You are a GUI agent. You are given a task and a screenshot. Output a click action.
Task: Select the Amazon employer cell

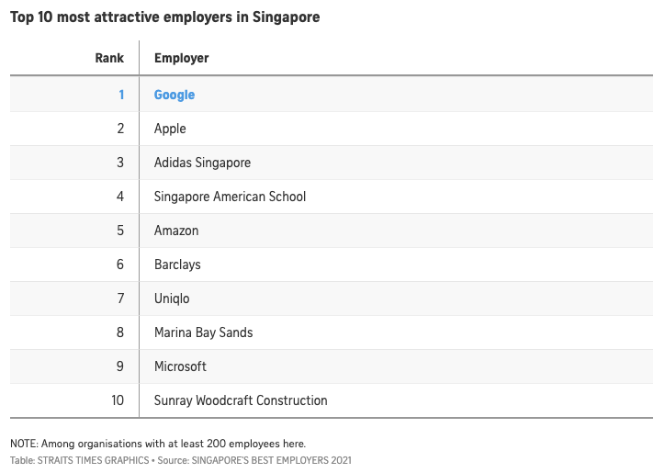pyautogui.click(x=176, y=231)
